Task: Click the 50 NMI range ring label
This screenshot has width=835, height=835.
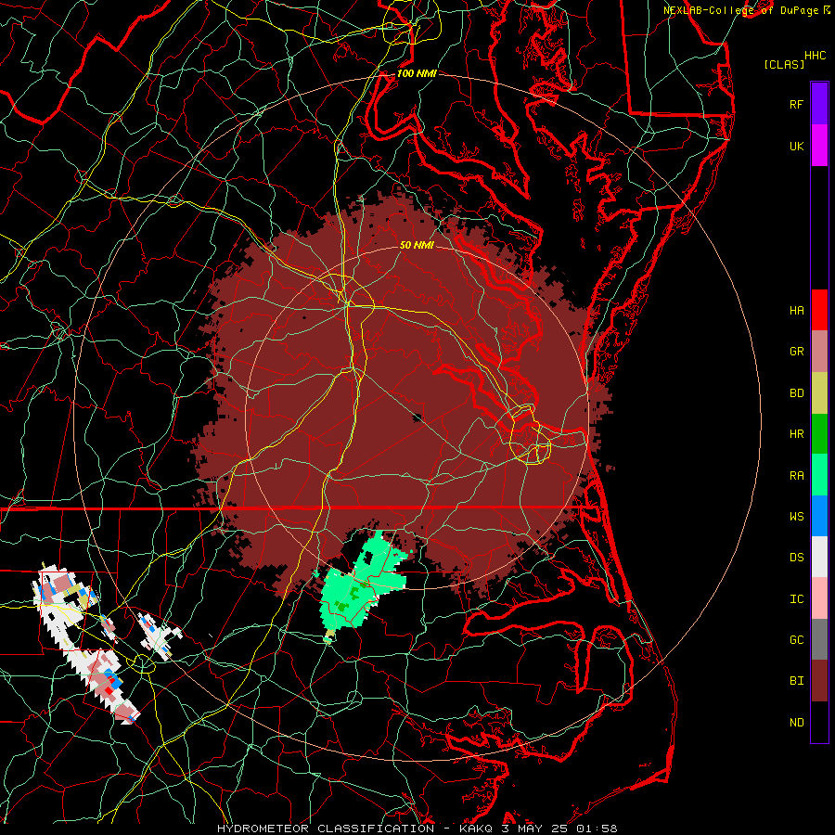Action: (417, 245)
